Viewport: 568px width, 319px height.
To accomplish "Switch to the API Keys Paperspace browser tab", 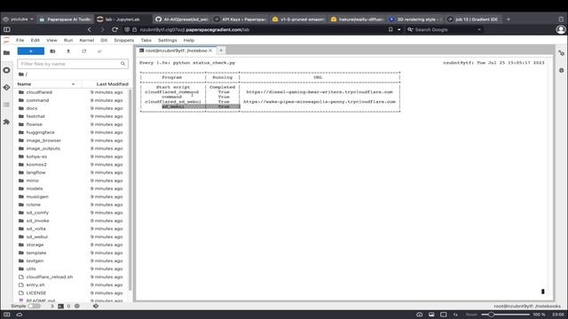I will point(240,19).
